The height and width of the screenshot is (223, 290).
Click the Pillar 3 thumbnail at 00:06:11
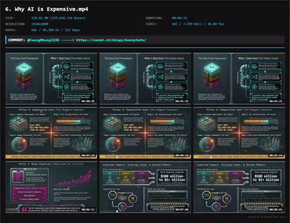(x=51, y=187)
